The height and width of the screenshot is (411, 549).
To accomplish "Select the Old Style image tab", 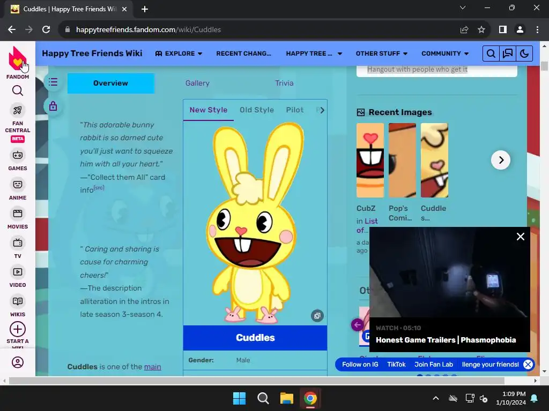I will [257, 110].
